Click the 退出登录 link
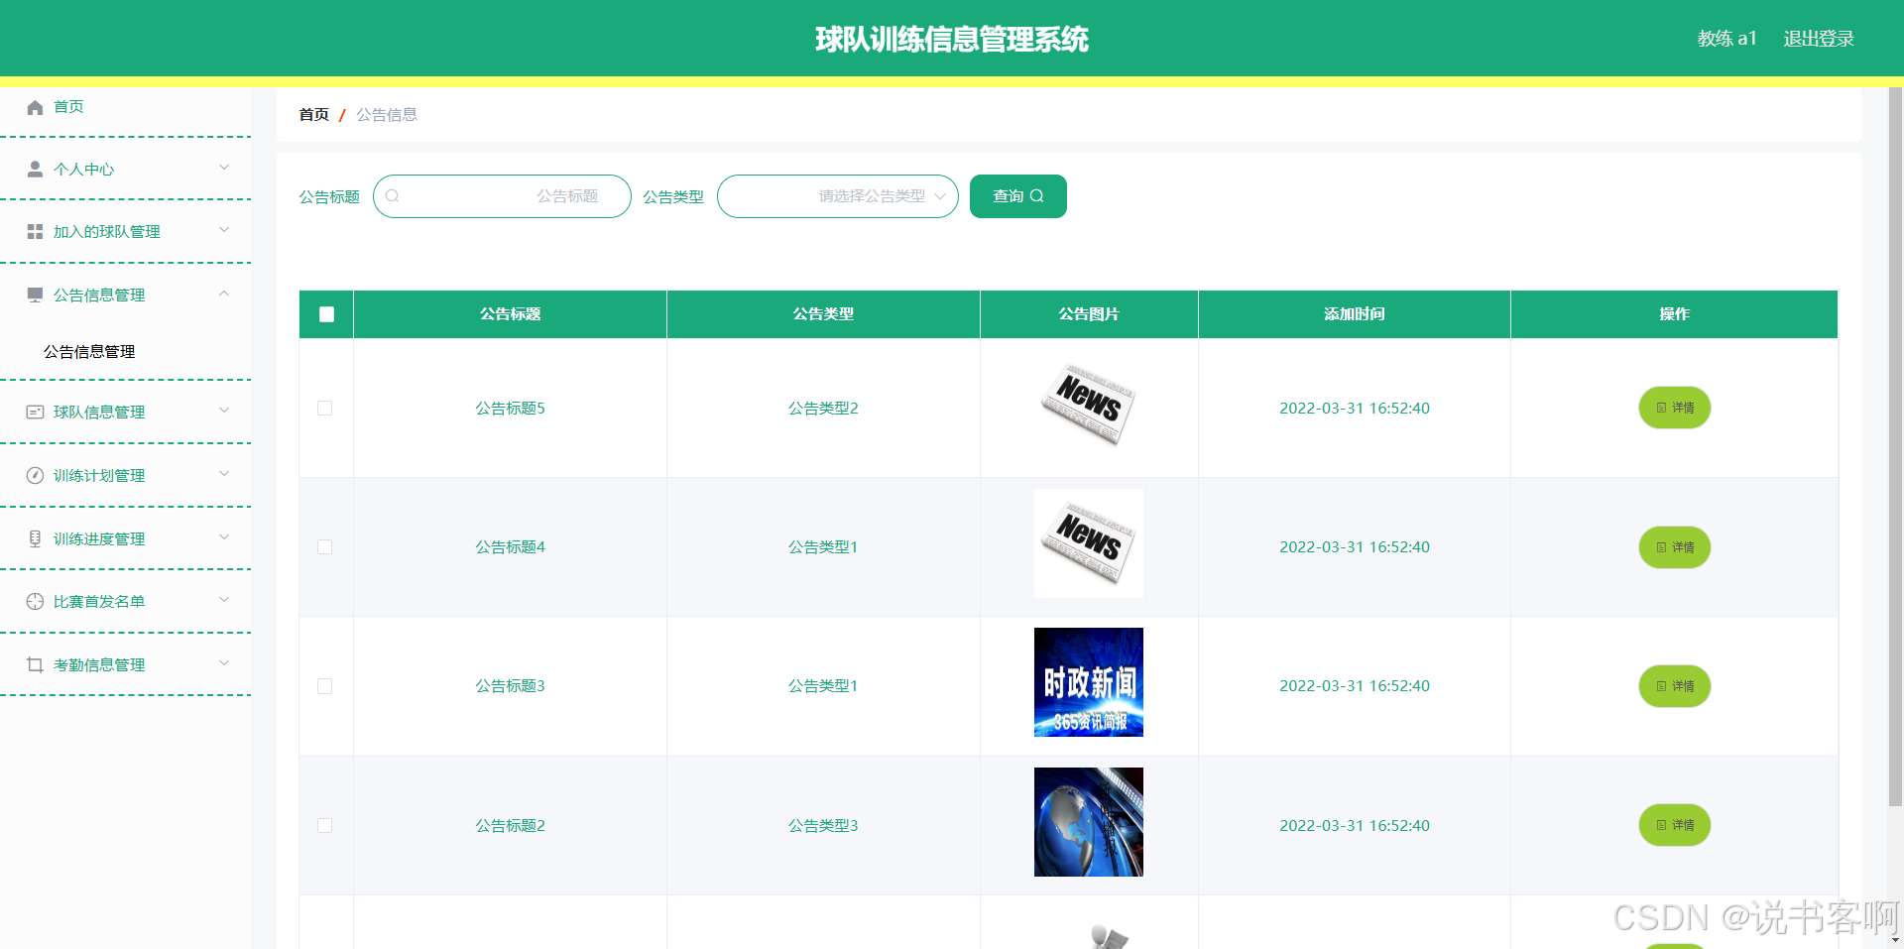Image resolution: width=1904 pixels, height=949 pixels. [x=1819, y=39]
